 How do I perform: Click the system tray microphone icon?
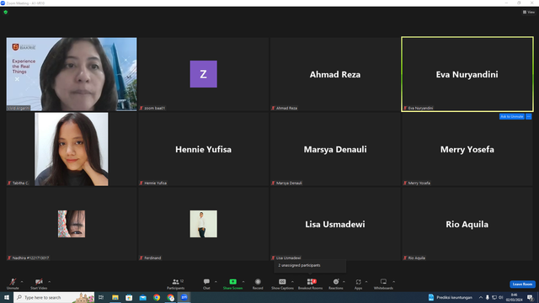pyautogui.click(x=487, y=297)
